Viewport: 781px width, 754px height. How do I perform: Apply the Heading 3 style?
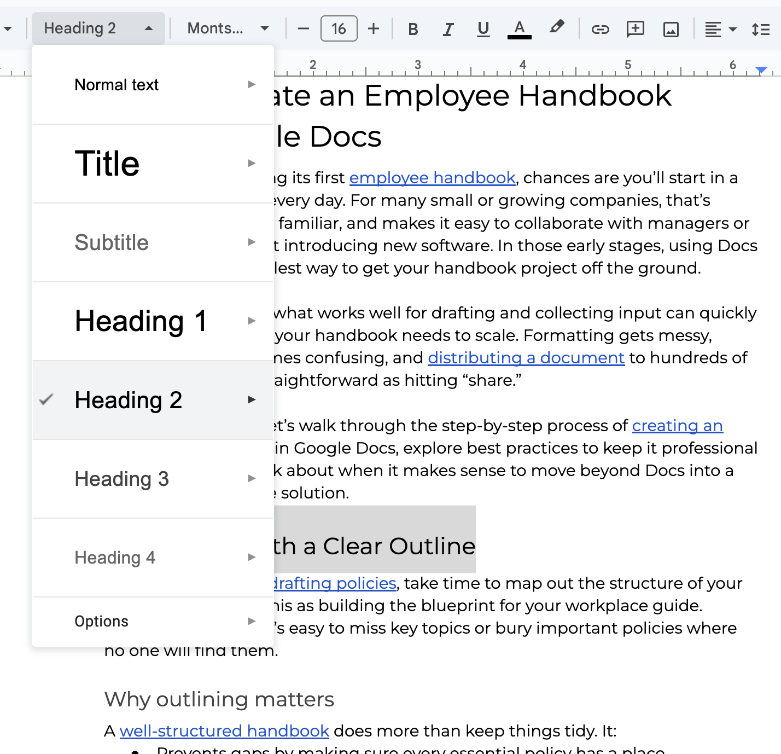click(x=153, y=479)
